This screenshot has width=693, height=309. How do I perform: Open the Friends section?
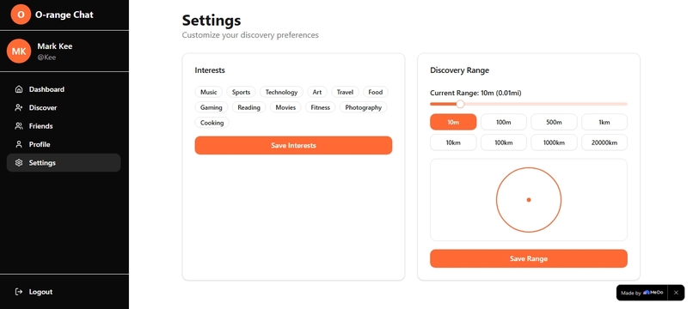click(x=64, y=126)
